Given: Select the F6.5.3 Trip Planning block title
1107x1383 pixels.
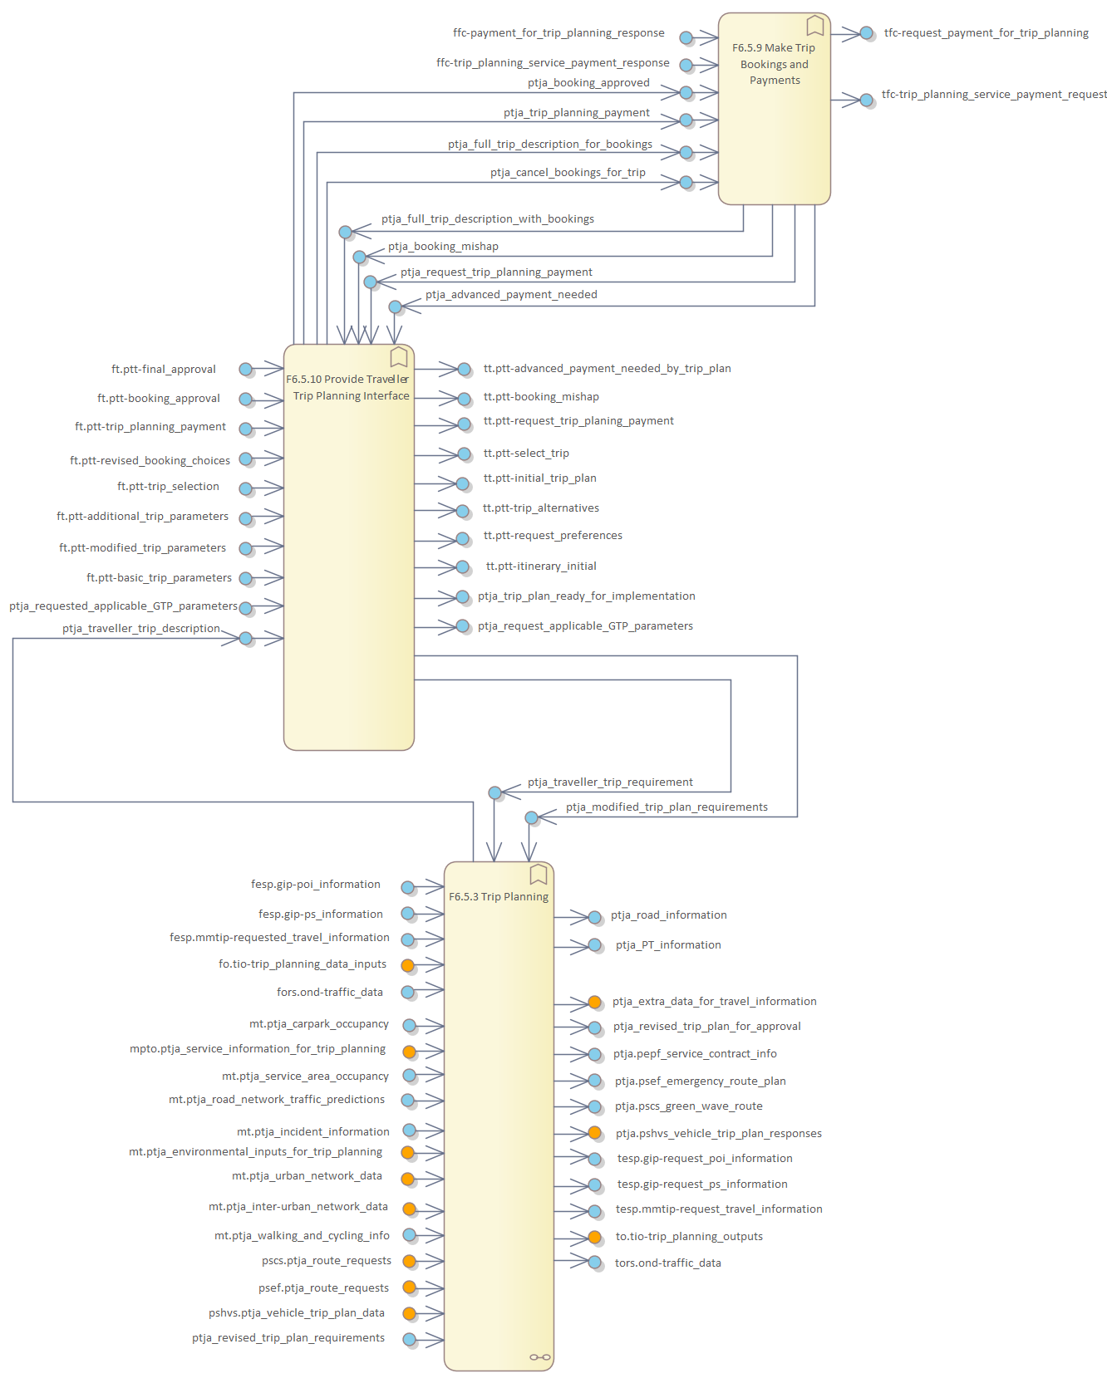Looking at the screenshot, I should [499, 897].
